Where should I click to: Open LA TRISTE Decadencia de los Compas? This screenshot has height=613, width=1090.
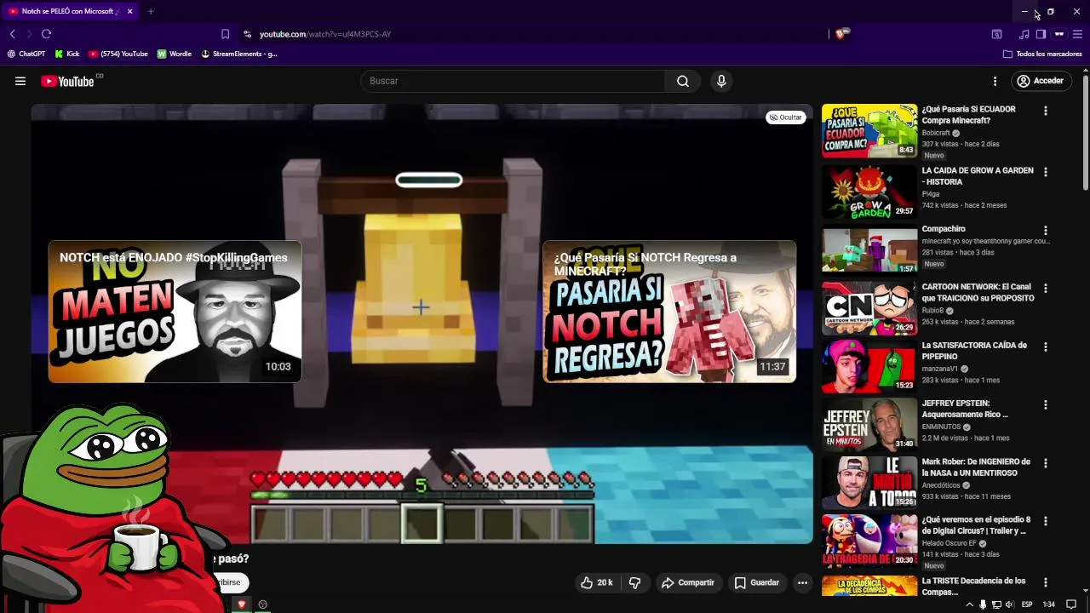[973, 587]
